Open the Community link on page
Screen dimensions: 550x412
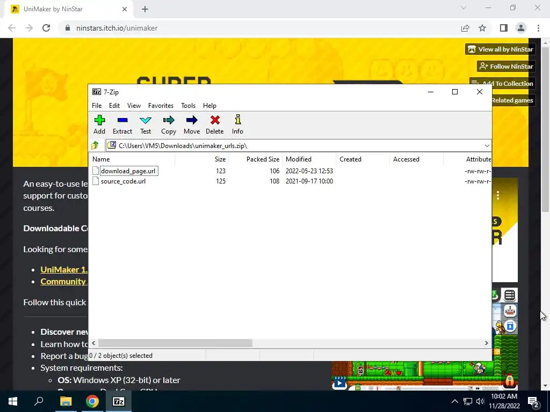(63, 281)
